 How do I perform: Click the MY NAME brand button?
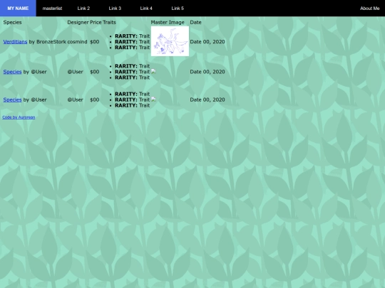(18, 8)
